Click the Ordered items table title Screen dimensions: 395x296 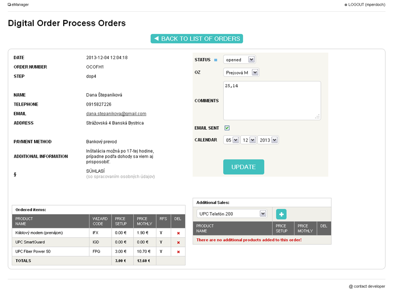point(31,210)
